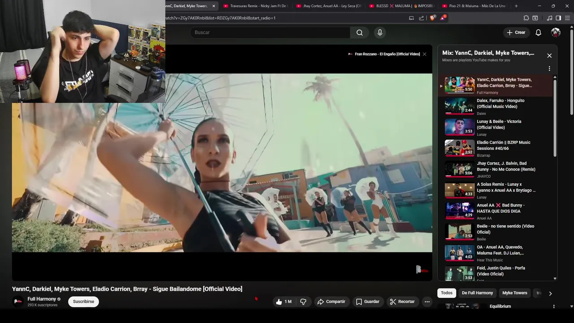Click Recortar to clip the video
The width and height of the screenshot is (574, 323).
(x=402, y=301)
